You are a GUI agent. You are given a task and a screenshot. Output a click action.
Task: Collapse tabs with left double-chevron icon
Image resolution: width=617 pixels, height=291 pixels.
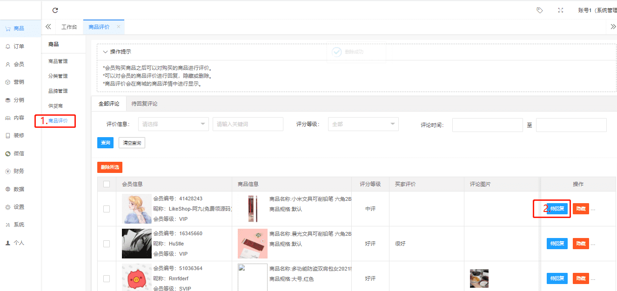click(48, 27)
